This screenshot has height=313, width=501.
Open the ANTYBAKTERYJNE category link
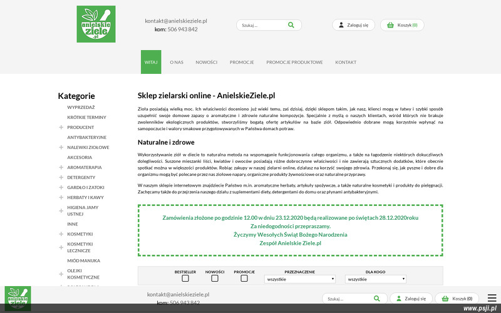[87, 137]
